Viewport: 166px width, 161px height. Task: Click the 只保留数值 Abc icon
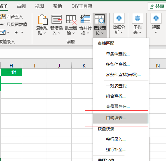pos(3,24)
